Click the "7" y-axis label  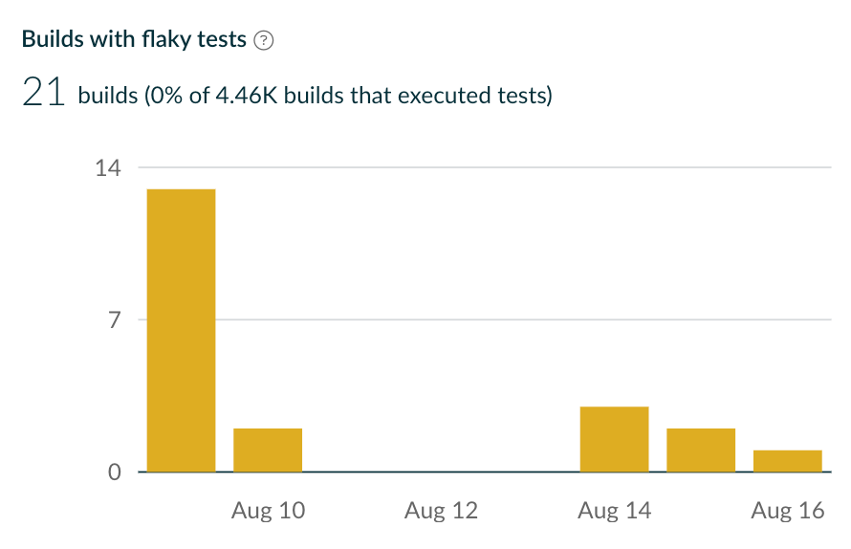tap(114, 319)
